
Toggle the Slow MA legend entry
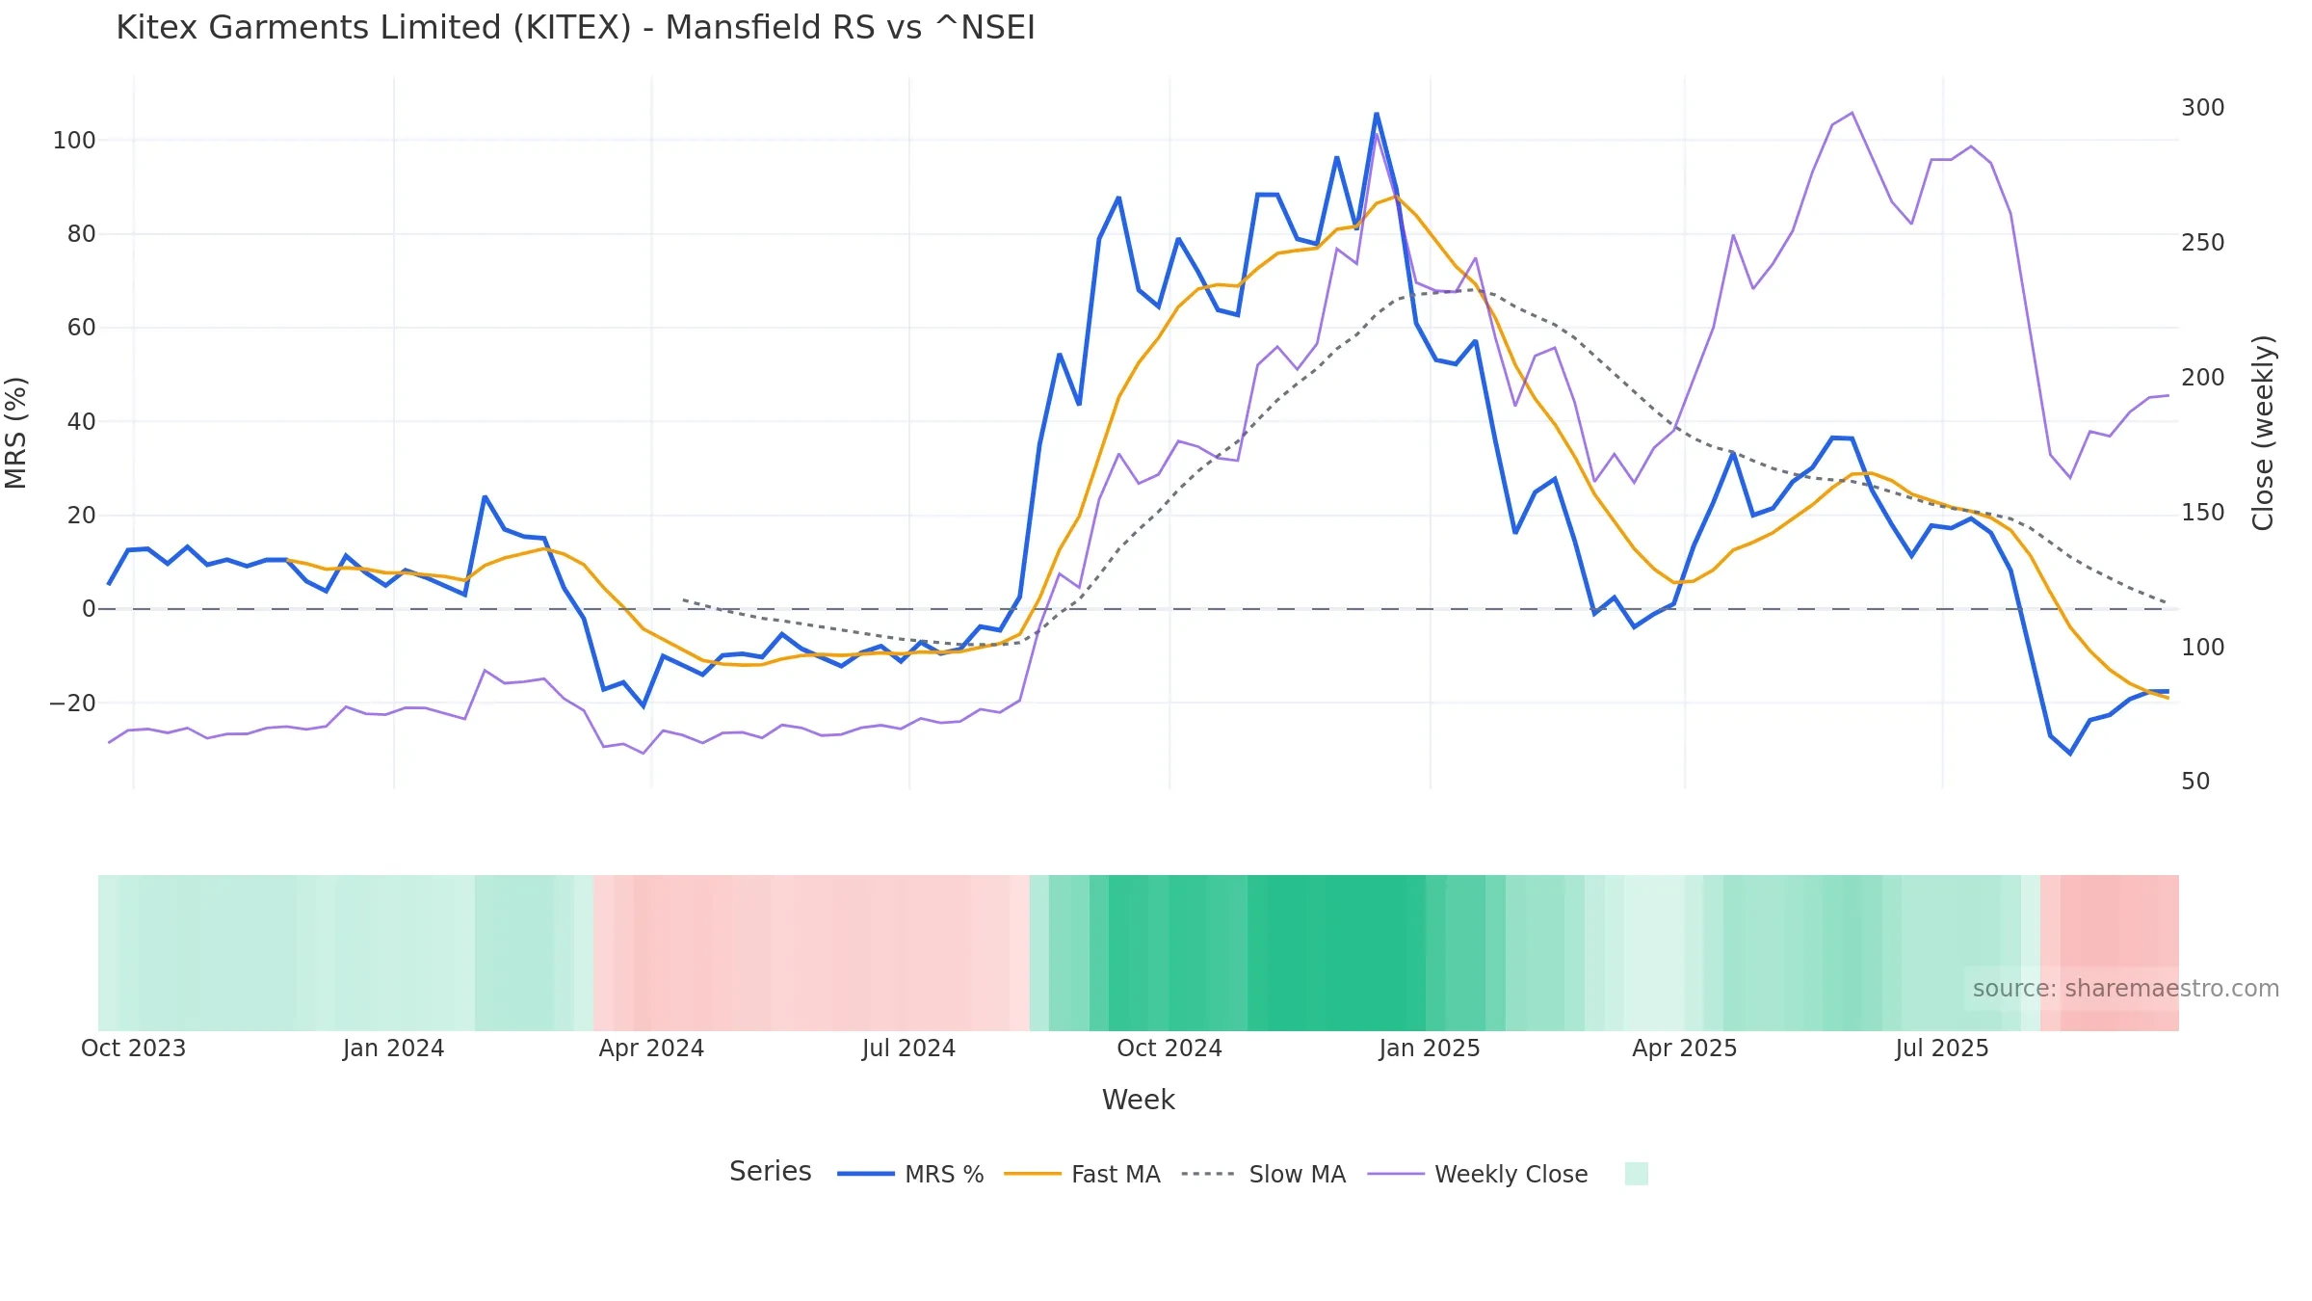point(1263,1174)
